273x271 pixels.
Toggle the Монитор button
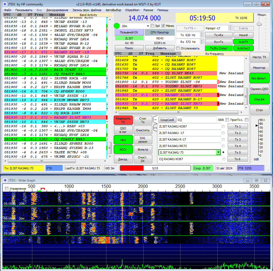(x=259, y=68)
